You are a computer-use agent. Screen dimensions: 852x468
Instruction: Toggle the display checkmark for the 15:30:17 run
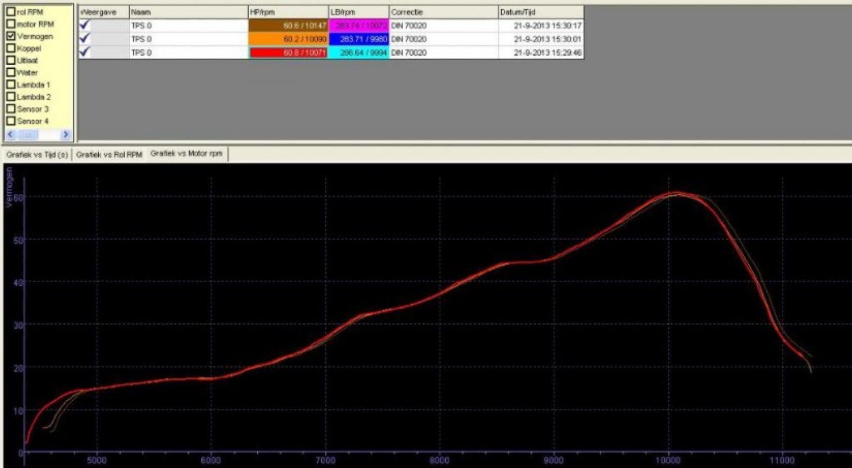point(85,25)
